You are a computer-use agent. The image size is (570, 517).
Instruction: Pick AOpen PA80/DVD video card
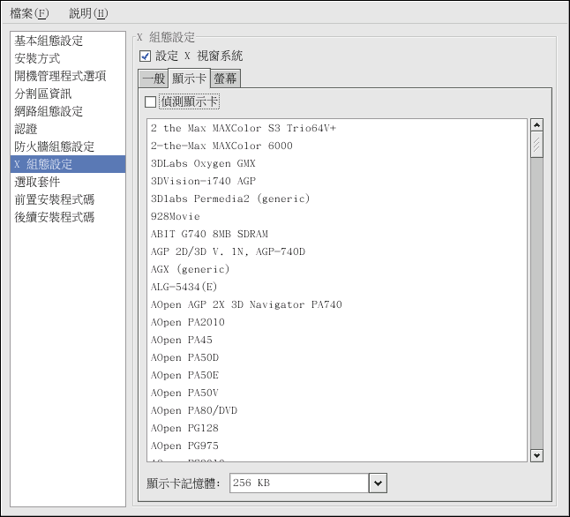(194, 410)
